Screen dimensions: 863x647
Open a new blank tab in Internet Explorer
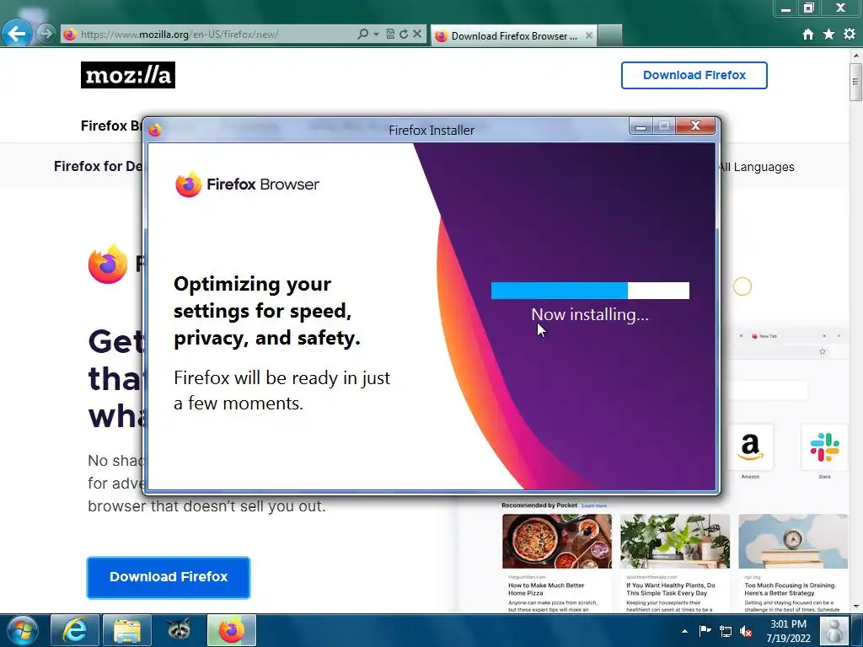(x=610, y=35)
